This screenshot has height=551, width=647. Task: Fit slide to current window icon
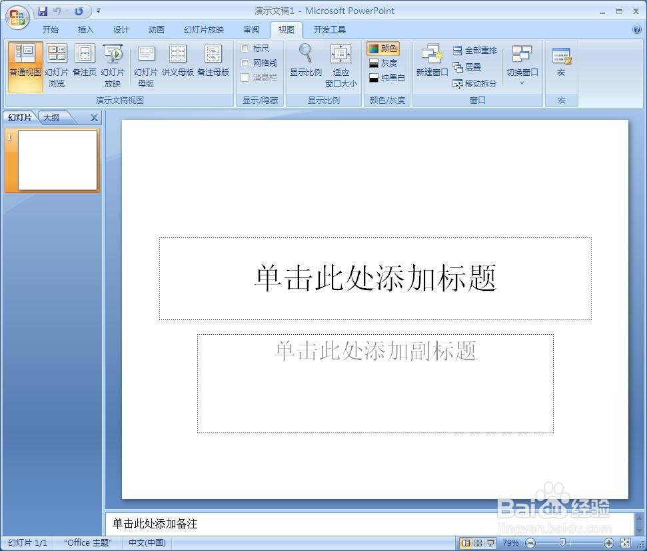coord(625,543)
